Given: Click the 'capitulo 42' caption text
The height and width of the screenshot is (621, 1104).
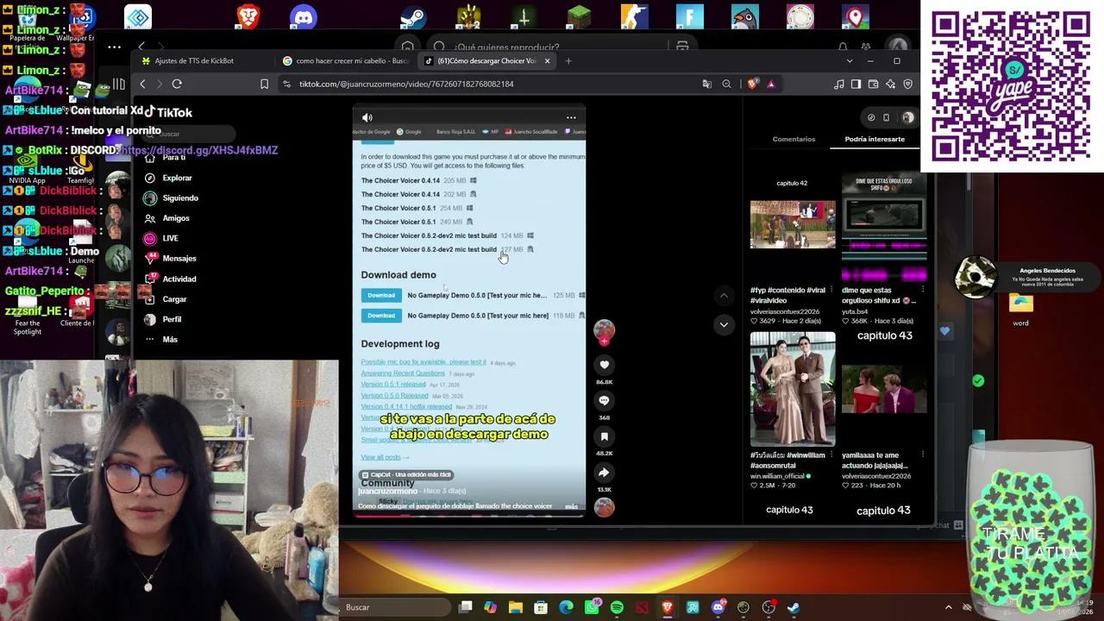Looking at the screenshot, I should [792, 183].
